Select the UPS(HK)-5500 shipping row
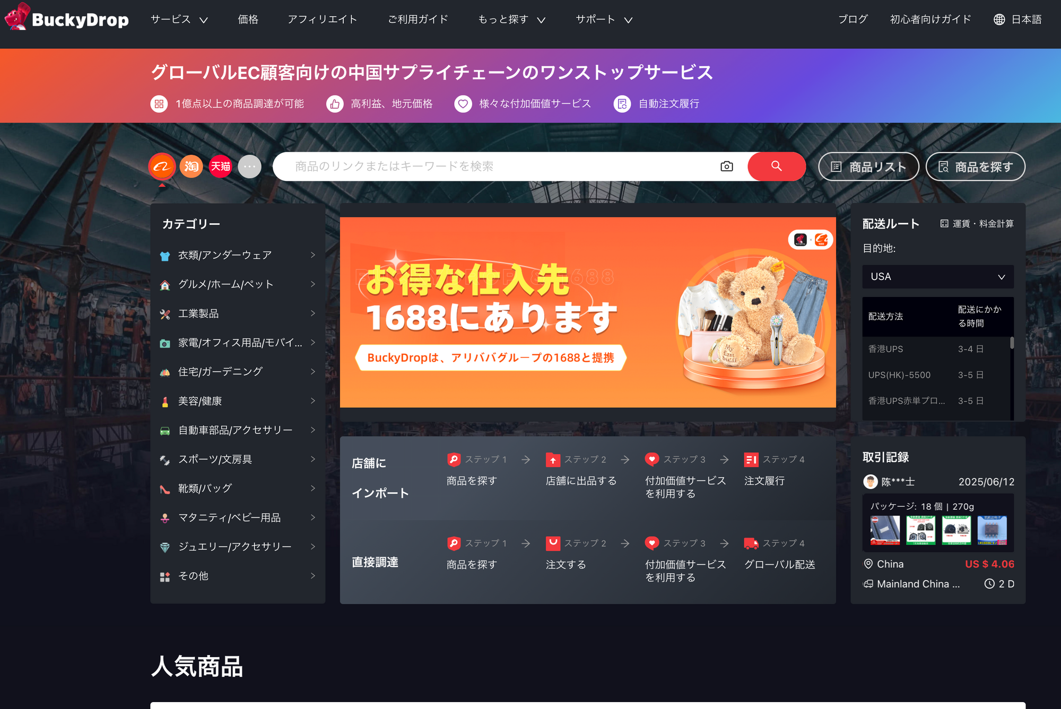1061x709 pixels. tap(936, 375)
